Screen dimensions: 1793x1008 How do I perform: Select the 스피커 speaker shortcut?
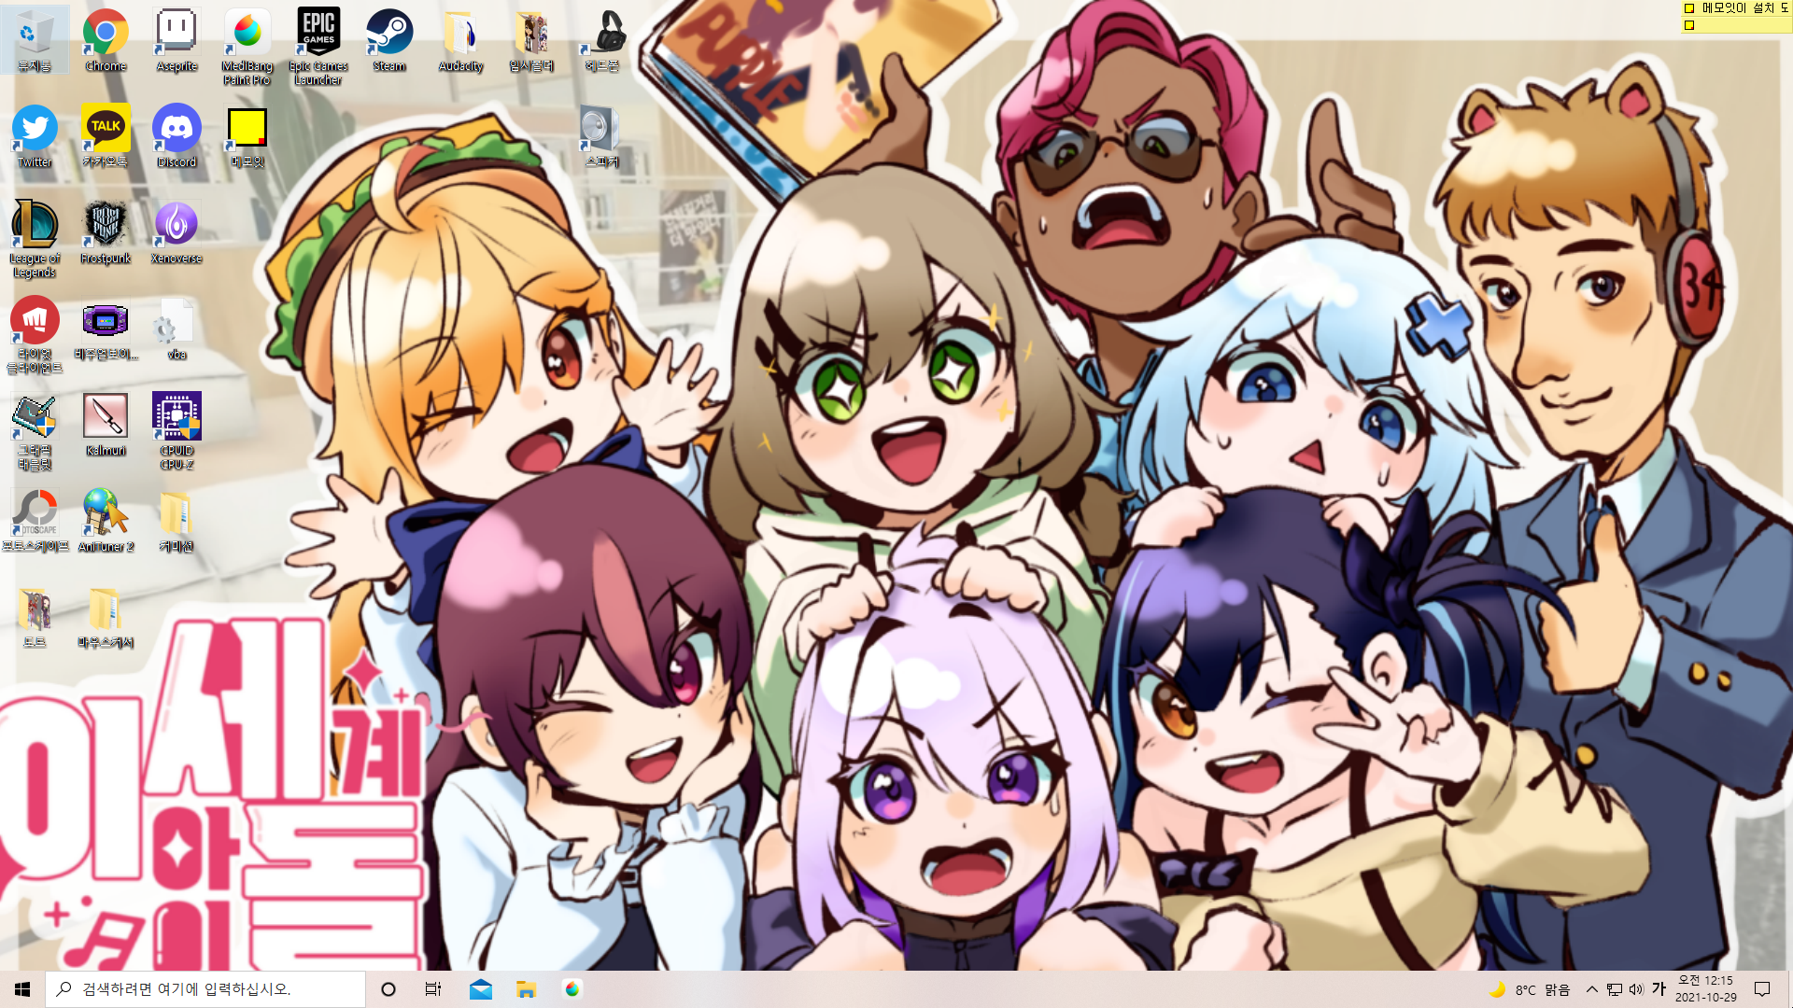[602, 136]
